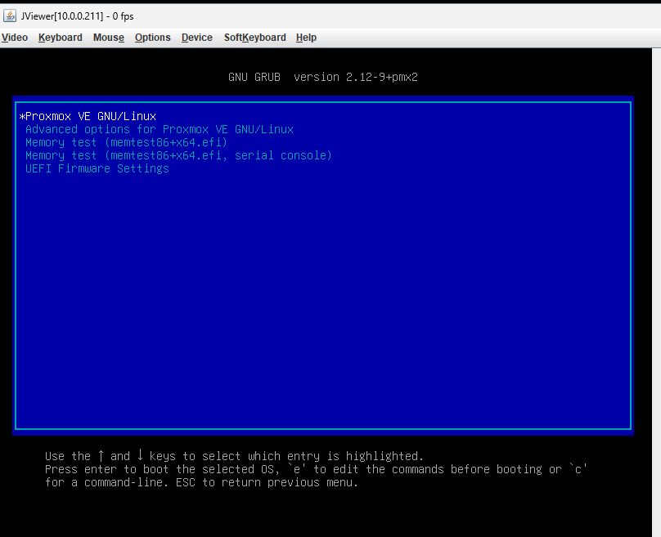Image resolution: width=661 pixels, height=537 pixels.
Task: Click the 'Press enter to boot' help line
Action: point(316,469)
